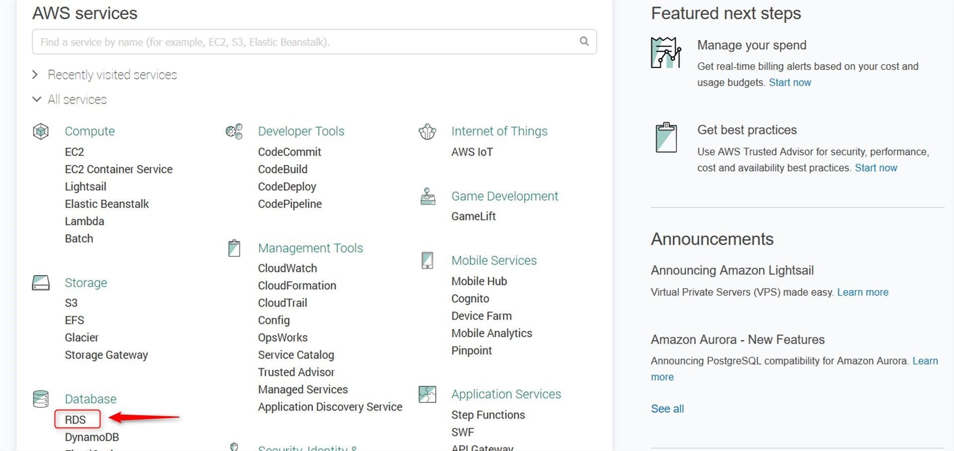Click the Mobile Services phone icon
Viewport: 954px width, 451px height.
(427, 260)
